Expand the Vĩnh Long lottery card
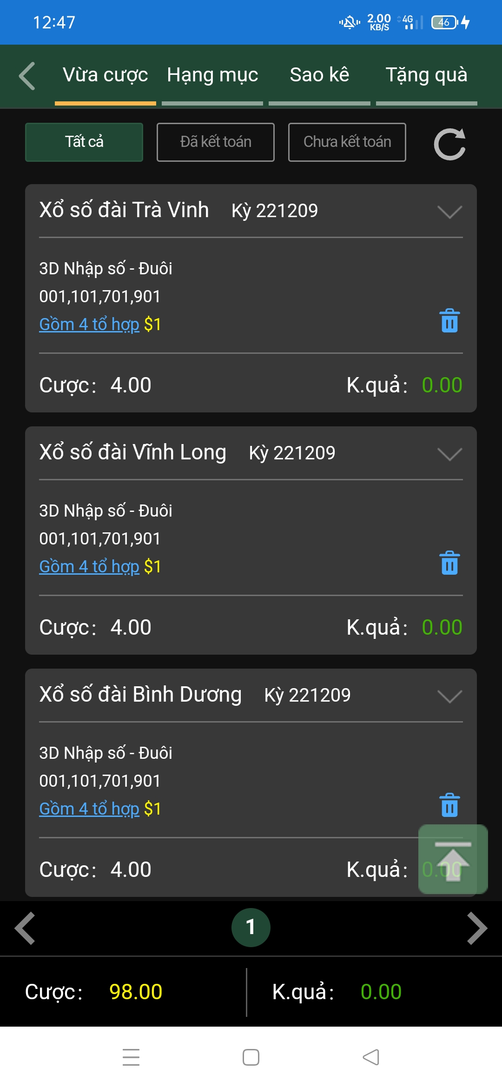The width and height of the screenshot is (502, 1088). (449, 454)
